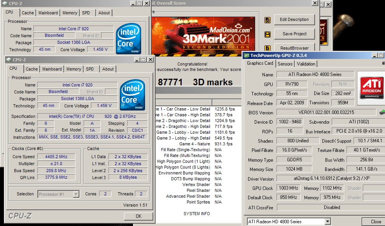Viewport: 385px width, 226px height.
Task: Click Intel Core i7 logo in back CPU-Z window
Action: point(128,38)
